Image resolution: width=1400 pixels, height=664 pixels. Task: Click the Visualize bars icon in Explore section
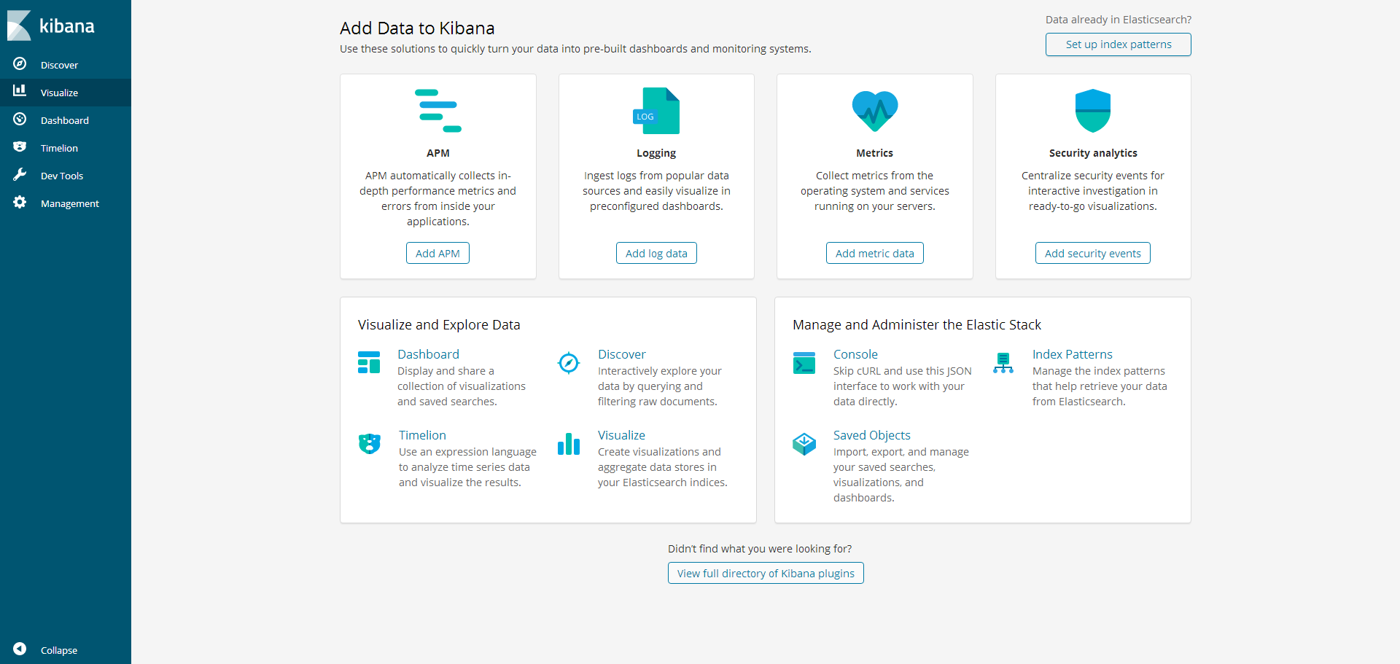(x=569, y=443)
